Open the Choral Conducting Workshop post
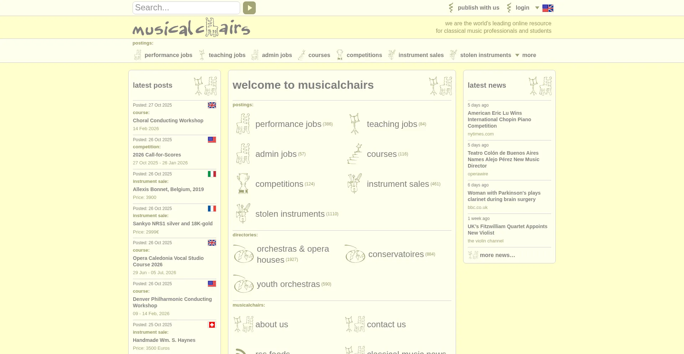 tap(168, 121)
